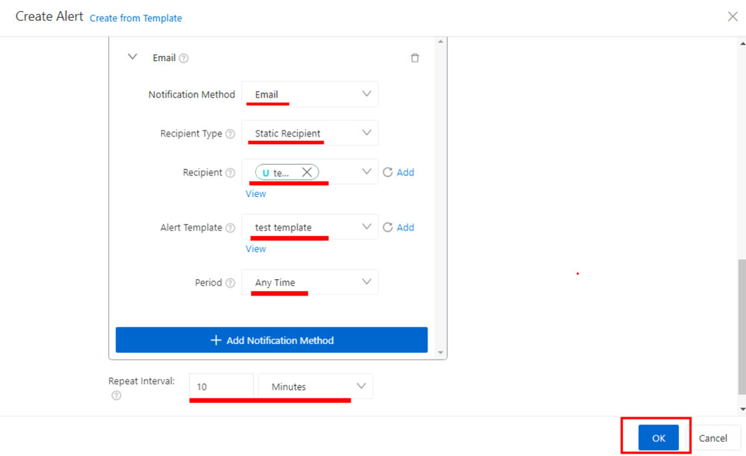This screenshot has width=746, height=456.
Task: Refresh the Recipient list
Action: [386, 172]
